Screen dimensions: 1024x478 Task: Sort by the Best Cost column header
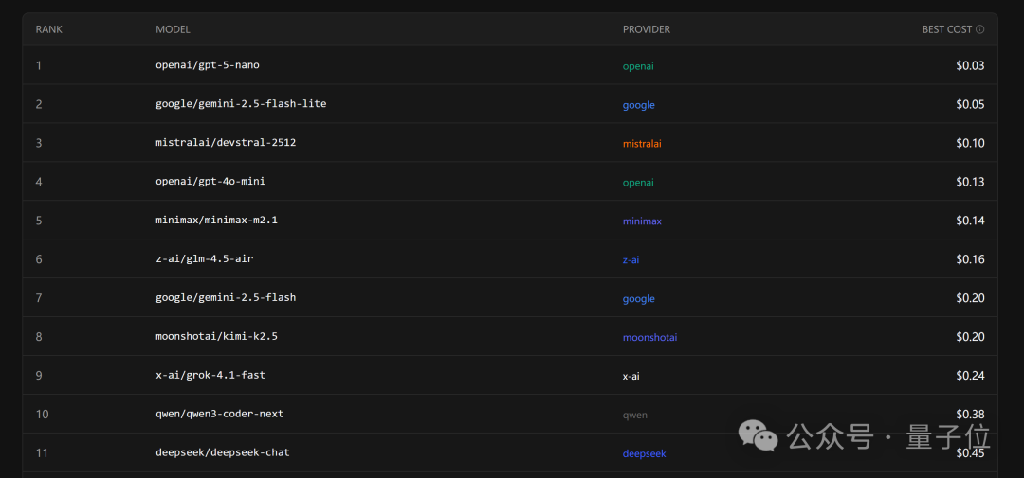(946, 29)
